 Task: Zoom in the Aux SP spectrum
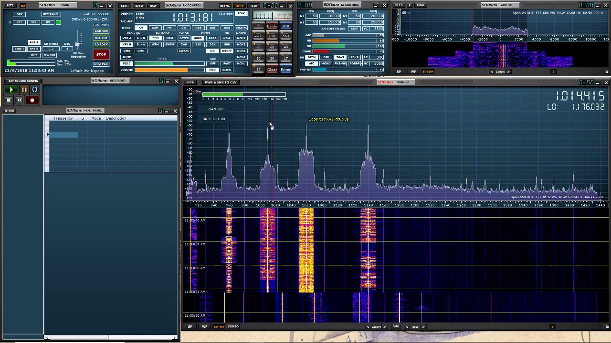[508, 72]
